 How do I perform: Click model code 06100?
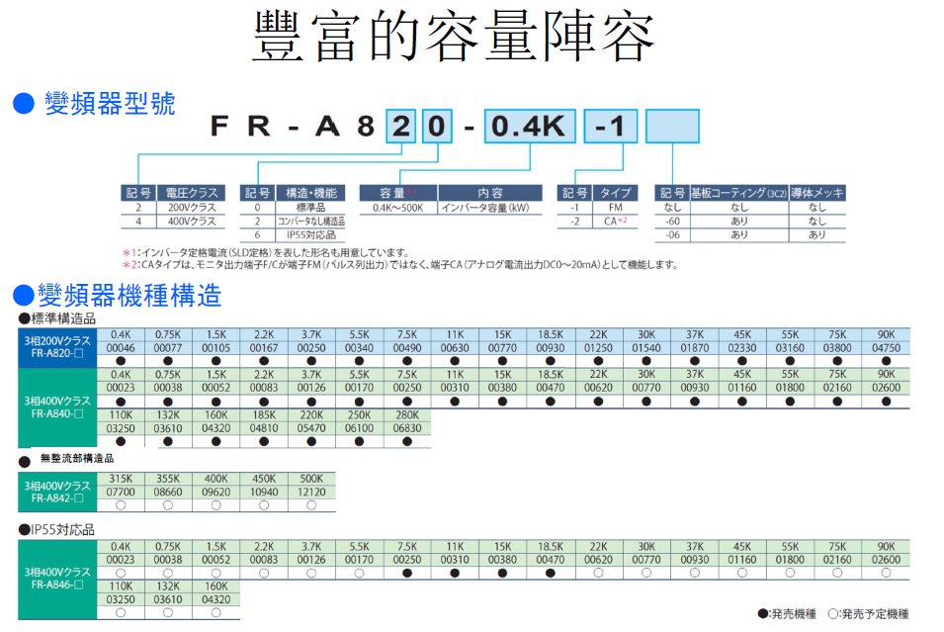(x=360, y=428)
